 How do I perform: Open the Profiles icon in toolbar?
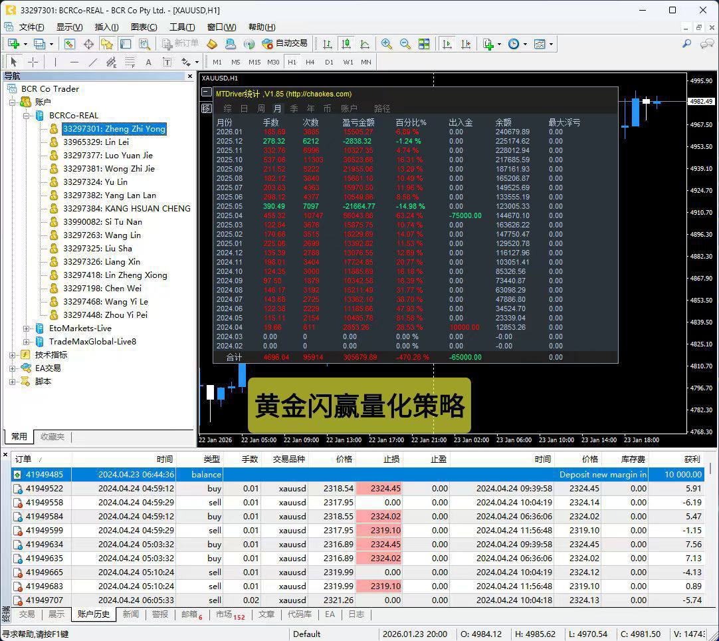click(x=39, y=44)
